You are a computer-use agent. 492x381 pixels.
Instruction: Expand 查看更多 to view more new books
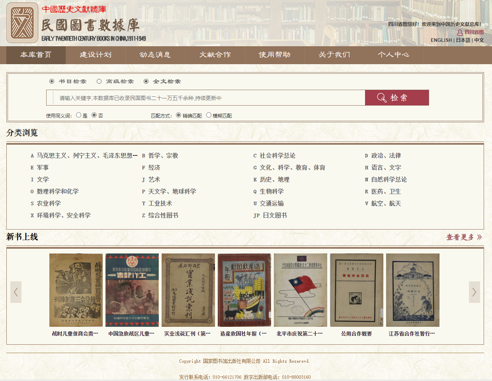[464, 237]
